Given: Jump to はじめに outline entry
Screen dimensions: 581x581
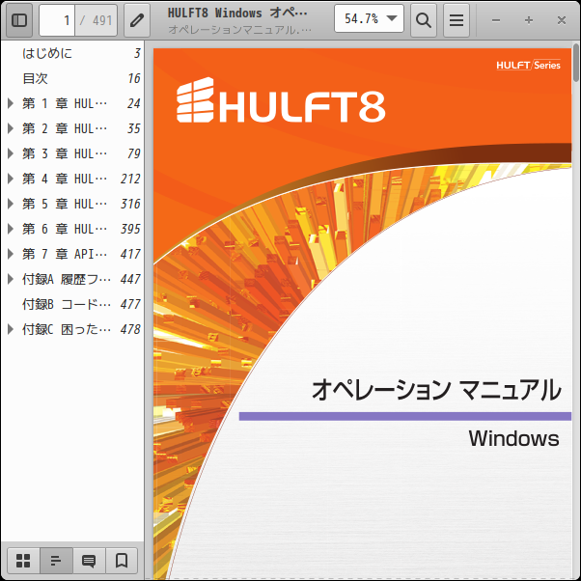Looking at the screenshot, I should coord(72,53).
